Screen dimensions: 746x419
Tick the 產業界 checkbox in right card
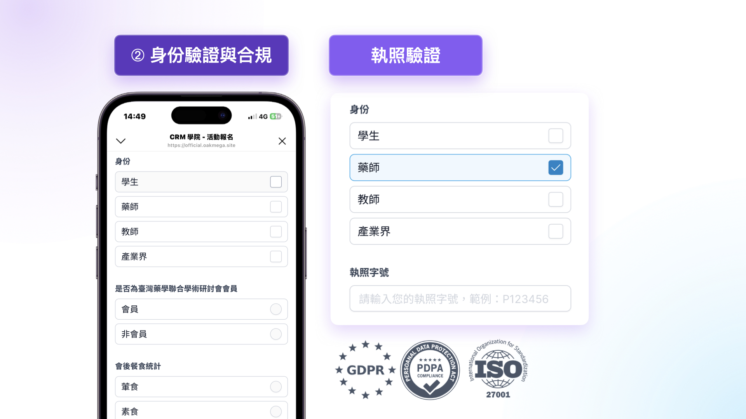coord(556,231)
